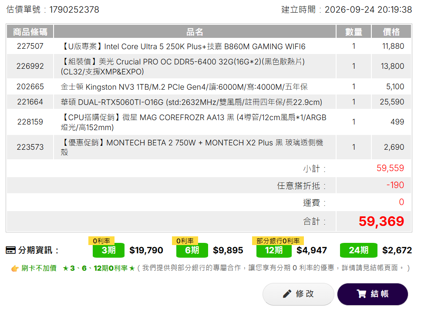Select the 3期 installment badge
Image resolution: width=421 pixels, height=316 pixels.
(108, 250)
